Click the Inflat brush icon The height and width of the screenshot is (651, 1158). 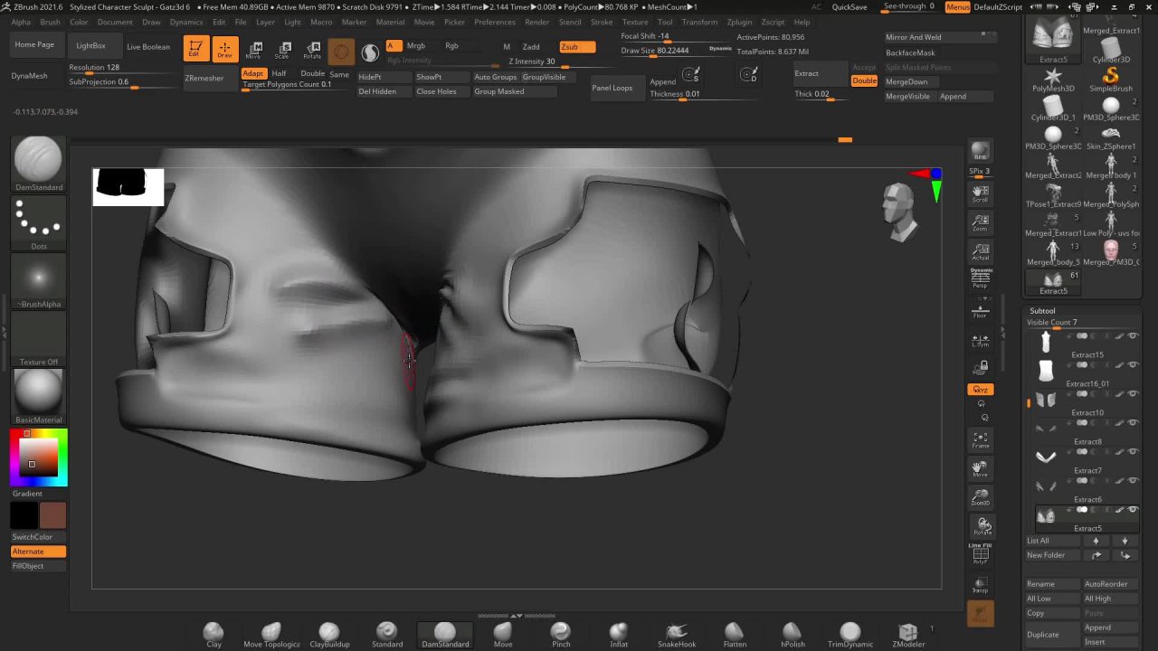[619, 632]
